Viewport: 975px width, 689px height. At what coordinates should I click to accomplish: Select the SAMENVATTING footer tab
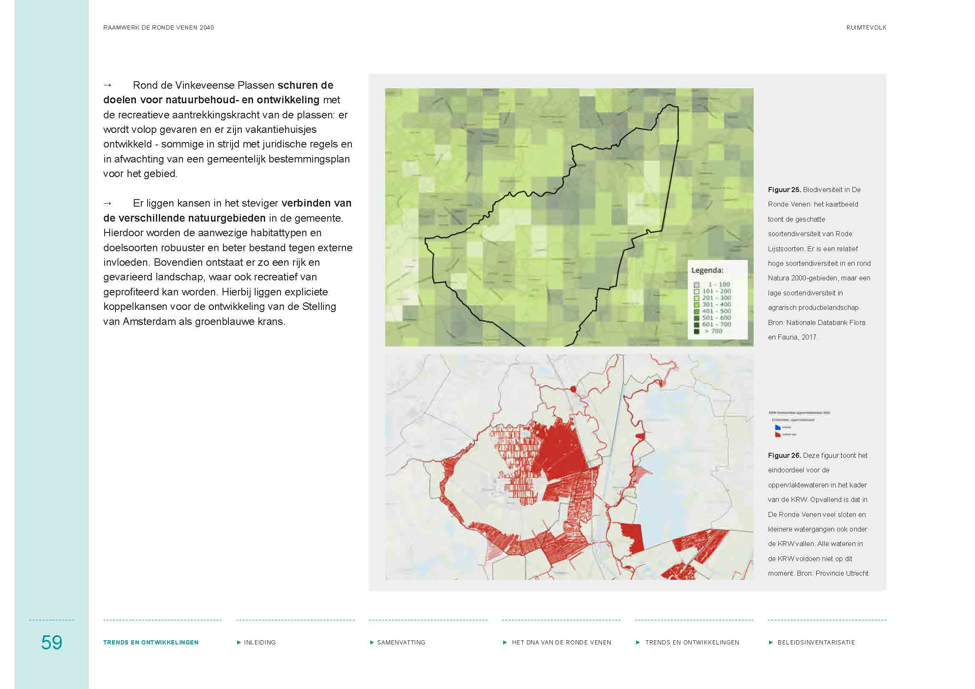[x=401, y=642]
